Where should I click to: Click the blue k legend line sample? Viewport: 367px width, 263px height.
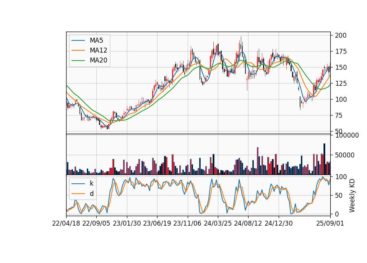(x=78, y=184)
